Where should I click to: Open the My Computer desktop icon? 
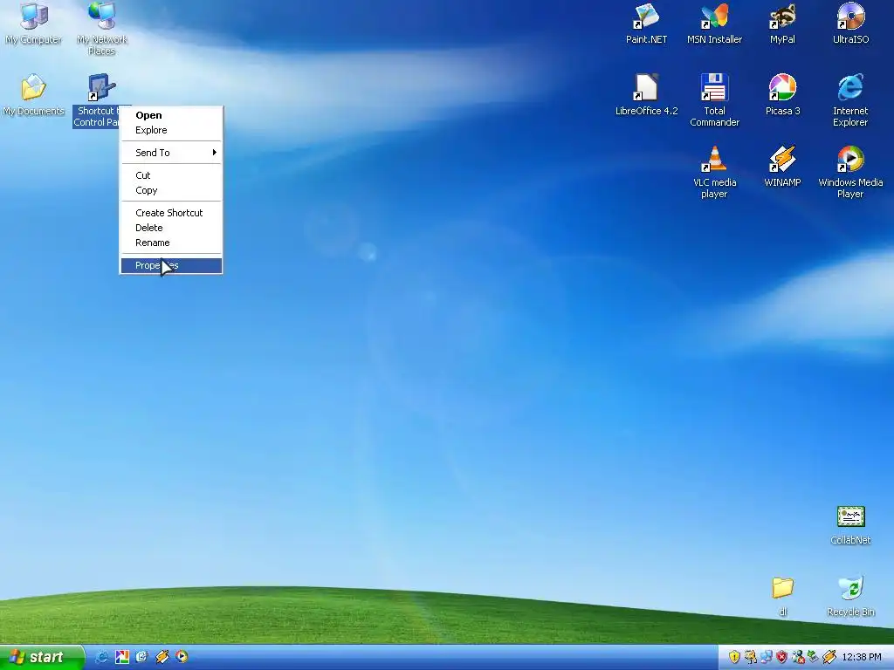pyautogui.click(x=34, y=23)
